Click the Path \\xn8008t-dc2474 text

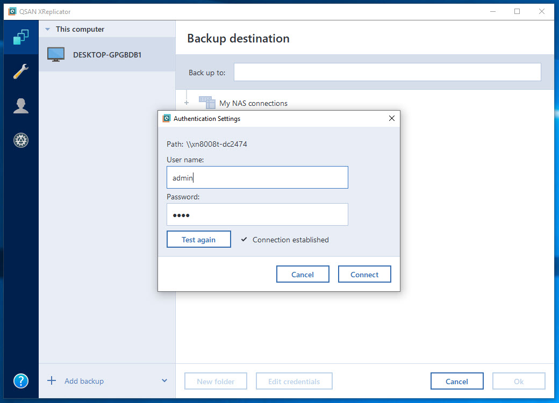[x=207, y=144]
